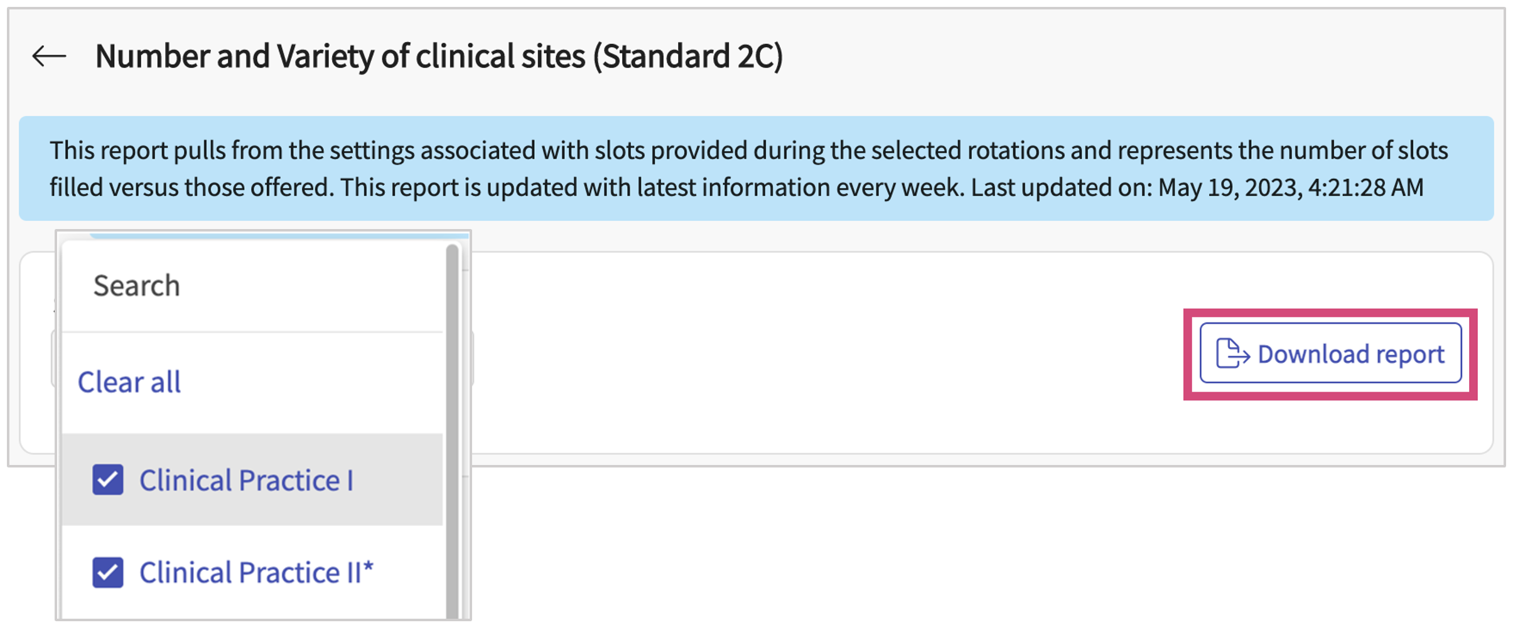Click the Search field in the dropdown
This screenshot has height=630, width=1513.
tap(251, 286)
